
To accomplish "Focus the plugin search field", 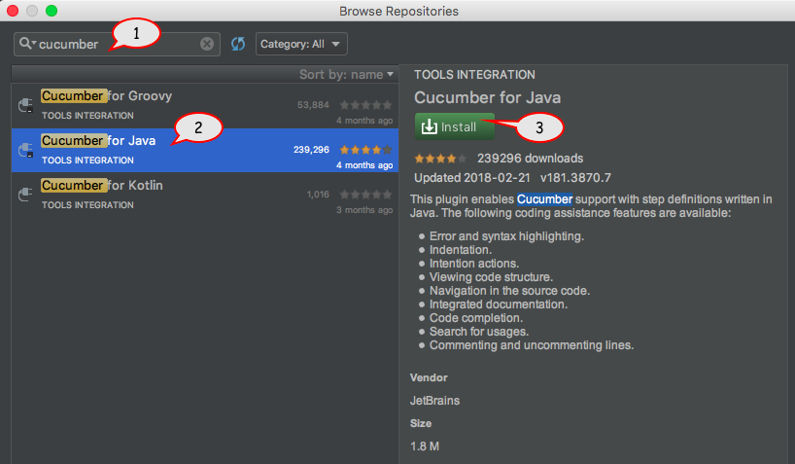I will (117, 44).
